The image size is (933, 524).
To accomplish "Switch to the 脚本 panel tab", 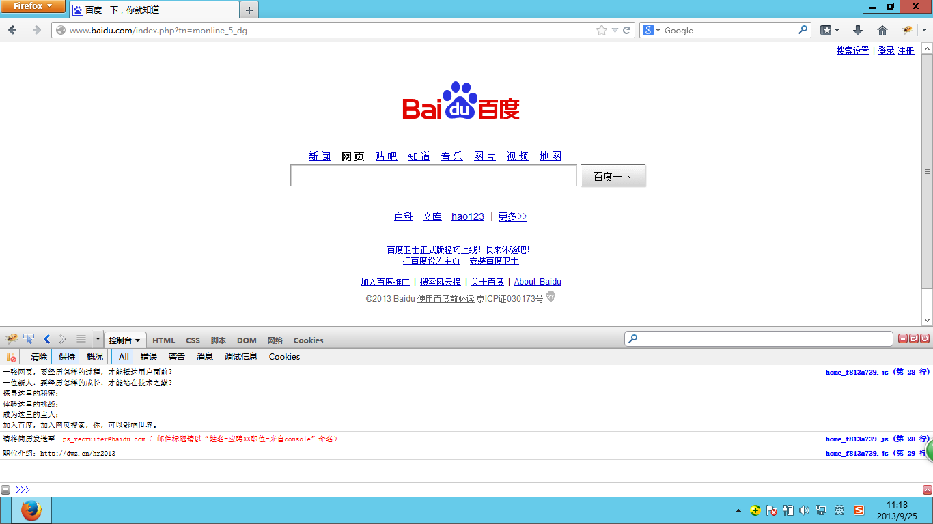I will 219,340.
